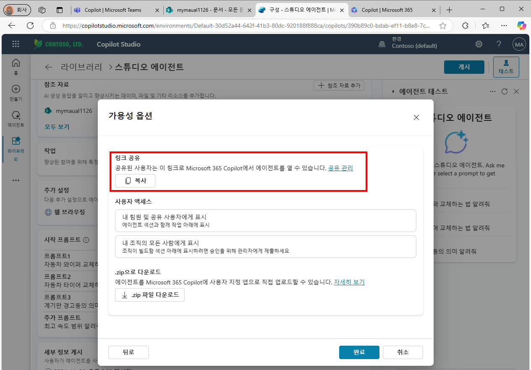The height and width of the screenshot is (370, 531).
Task: Open more sidebar options ellipsis
Action: (16, 180)
